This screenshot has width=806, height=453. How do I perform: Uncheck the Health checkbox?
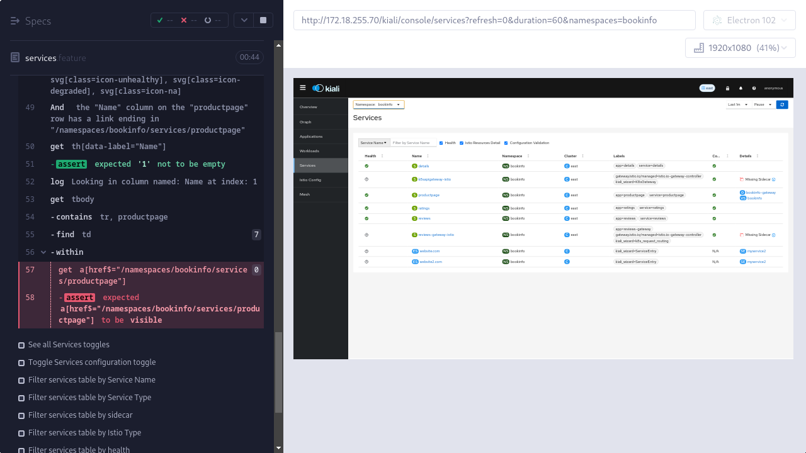pos(441,143)
